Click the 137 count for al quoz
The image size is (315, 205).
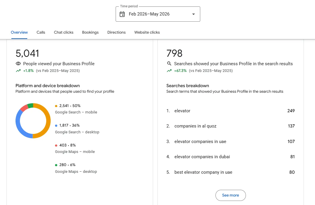click(291, 126)
